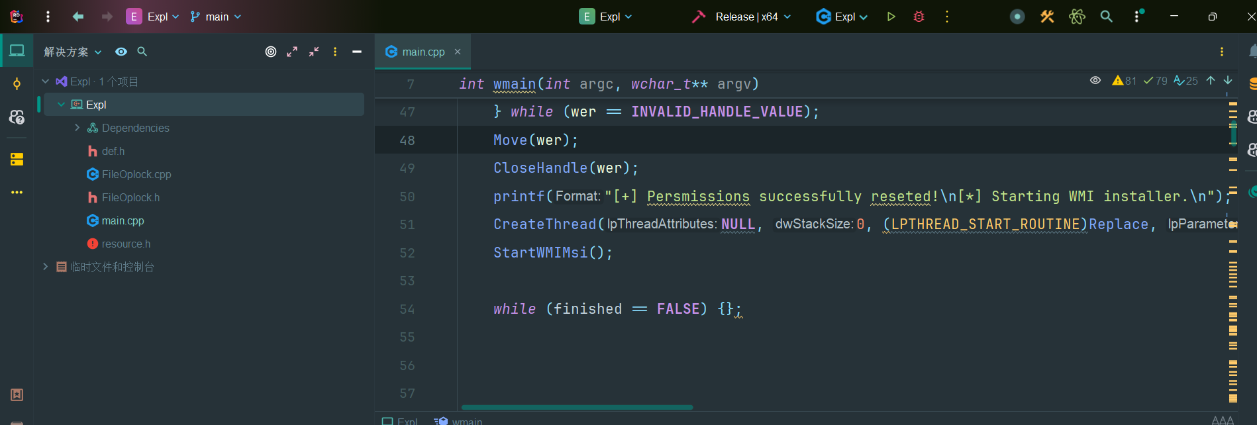1257x425 pixels.
Task: Expand the Dependencies tree node
Action: point(77,128)
